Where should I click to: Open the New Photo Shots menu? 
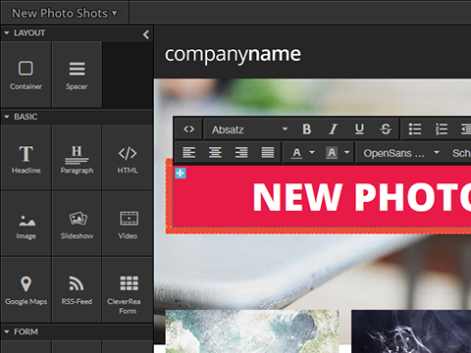point(65,13)
